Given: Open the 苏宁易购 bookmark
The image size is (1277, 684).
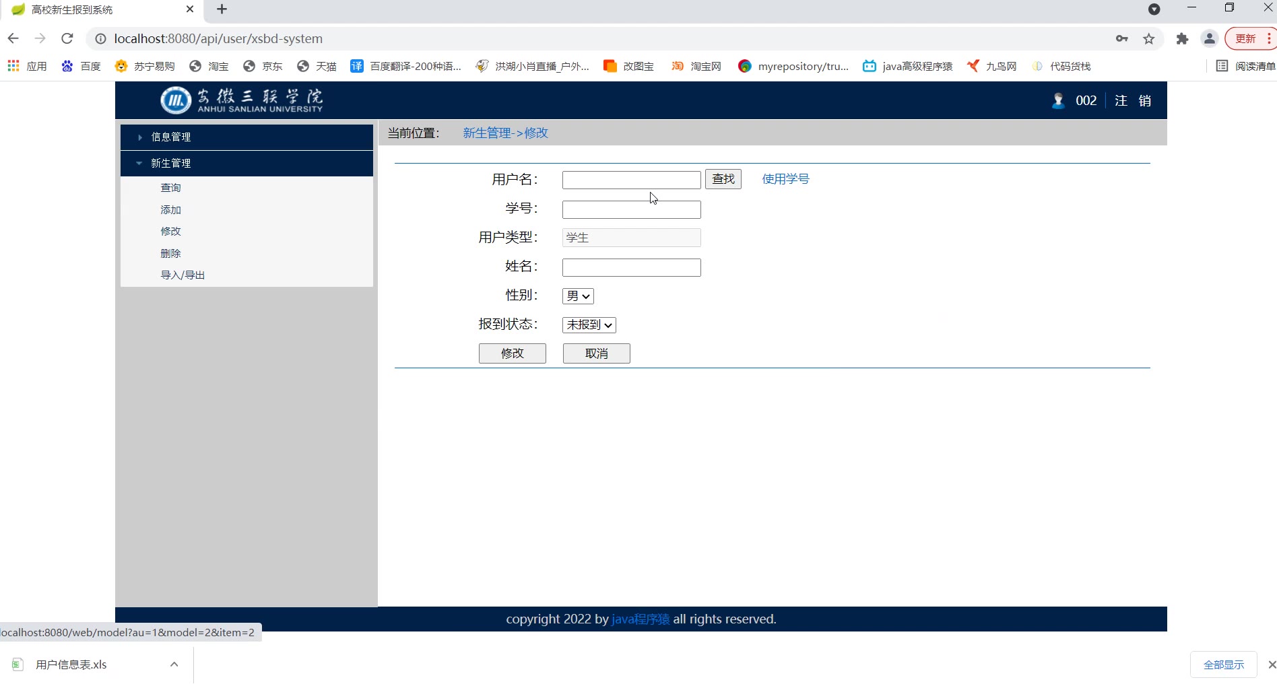Looking at the screenshot, I should (x=145, y=66).
